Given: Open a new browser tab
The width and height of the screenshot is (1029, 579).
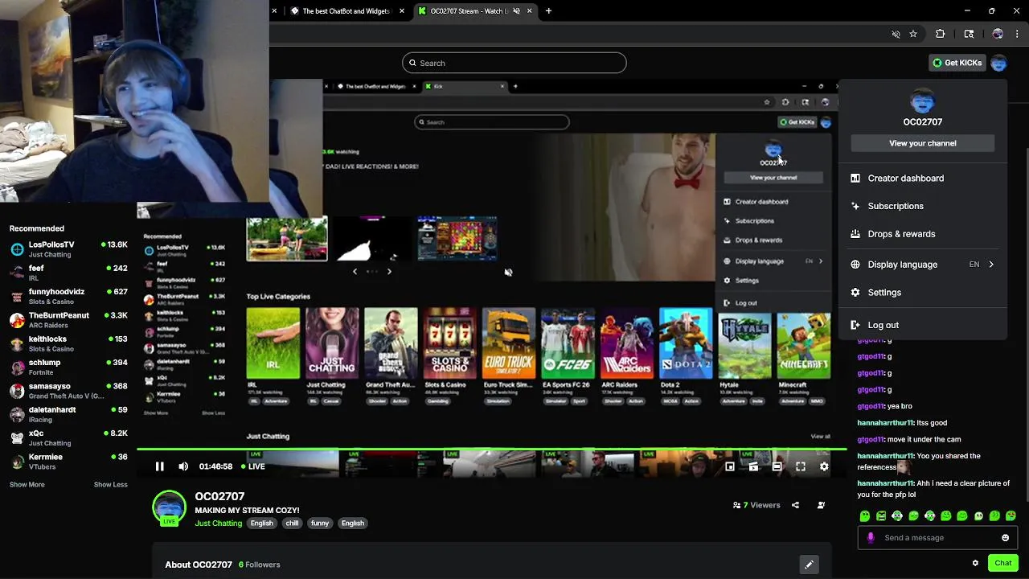Looking at the screenshot, I should [548, 11].
